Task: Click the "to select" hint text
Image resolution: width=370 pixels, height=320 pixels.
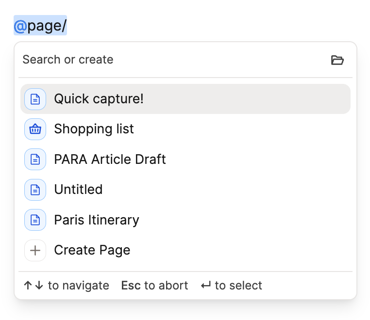Action: pos(238,286)
